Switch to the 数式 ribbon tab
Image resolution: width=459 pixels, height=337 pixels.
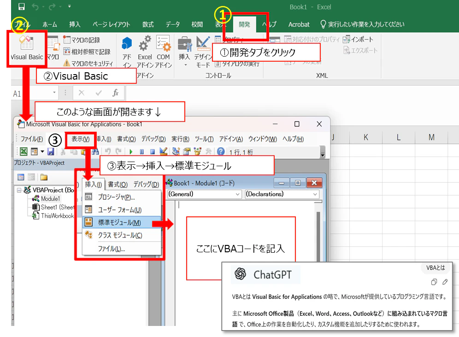148,24
